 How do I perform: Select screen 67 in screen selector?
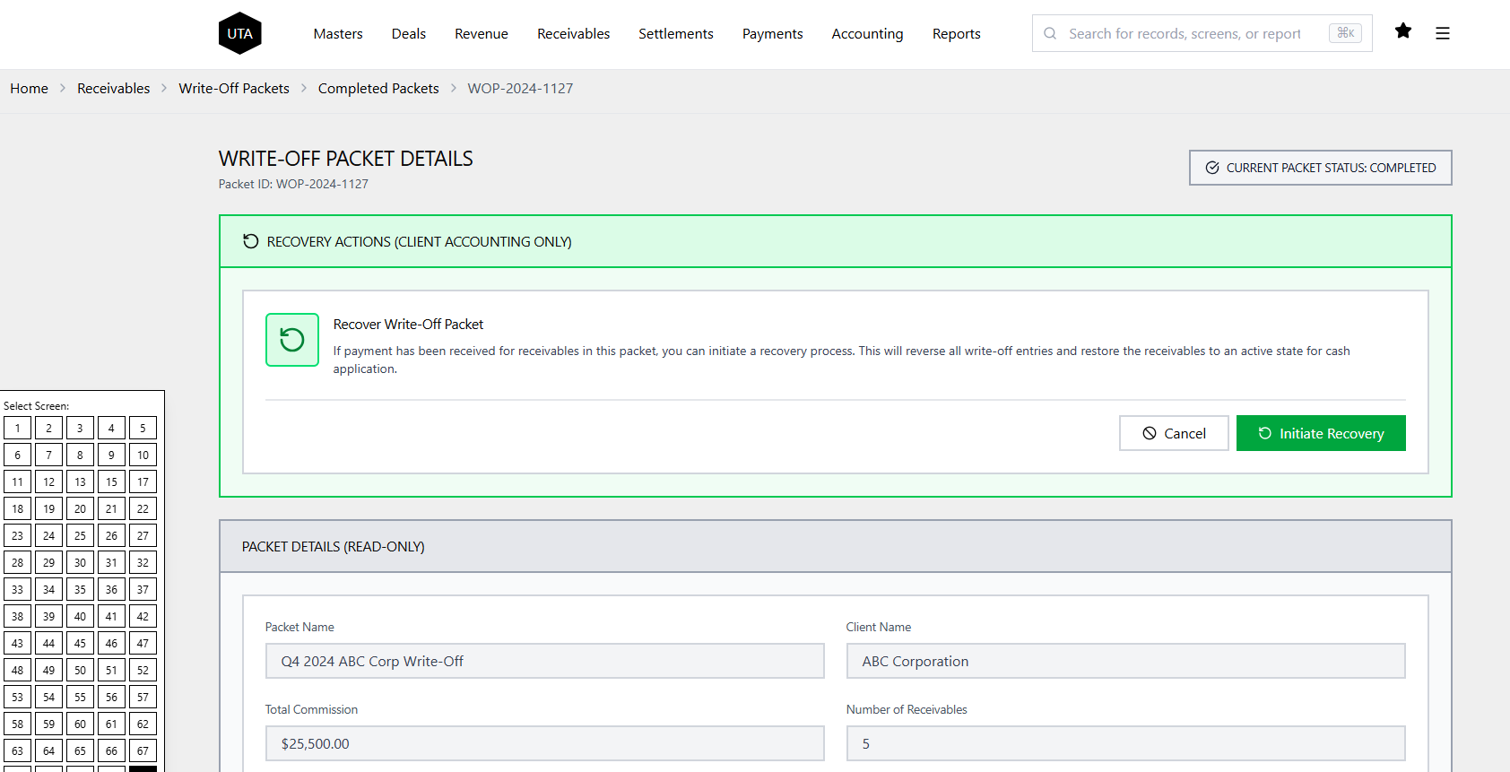(x=143, y=750)
